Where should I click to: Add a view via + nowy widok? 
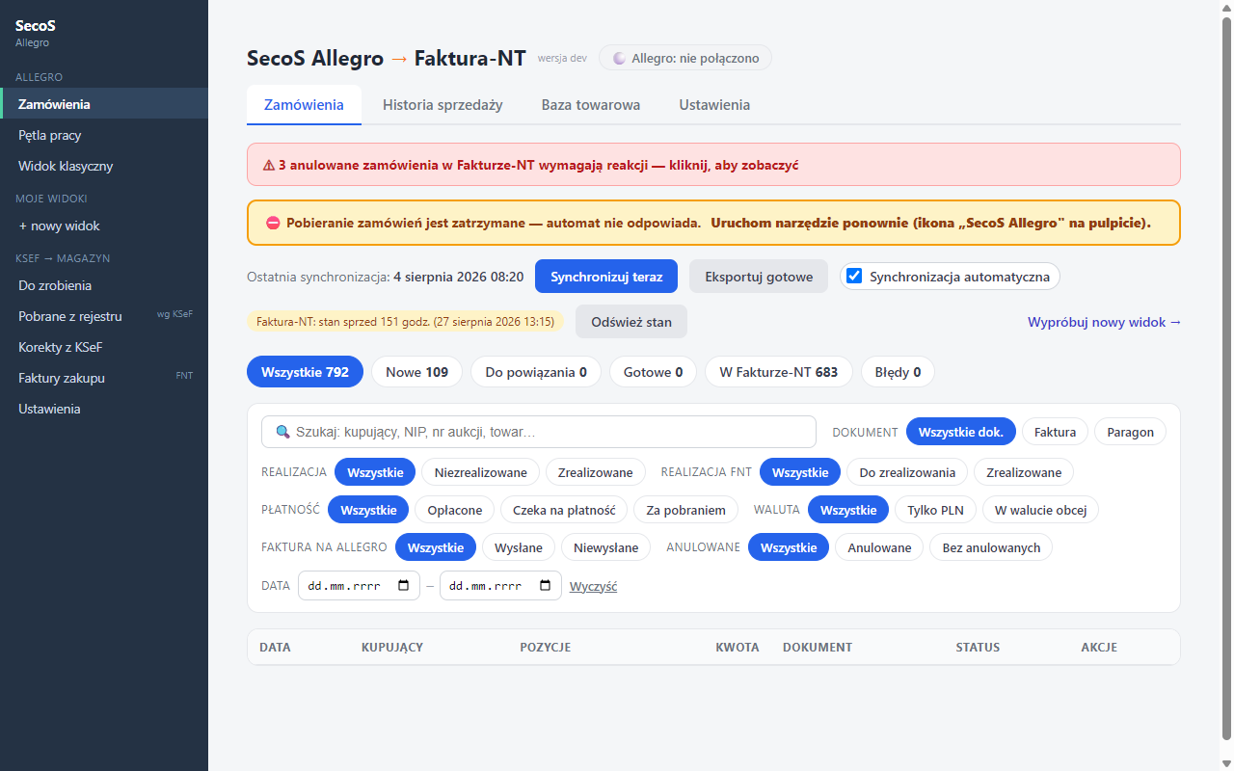pos(104,226)
